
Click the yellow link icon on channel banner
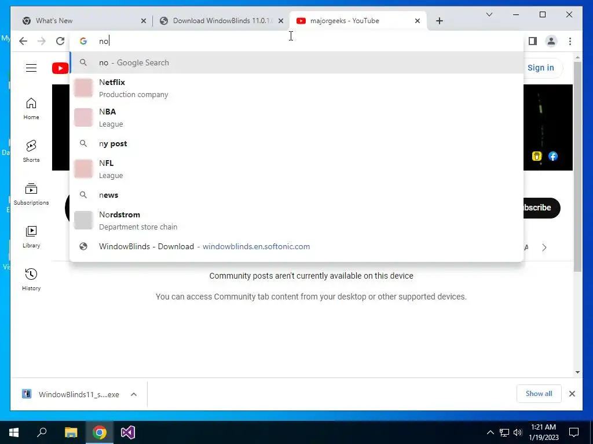537,156
